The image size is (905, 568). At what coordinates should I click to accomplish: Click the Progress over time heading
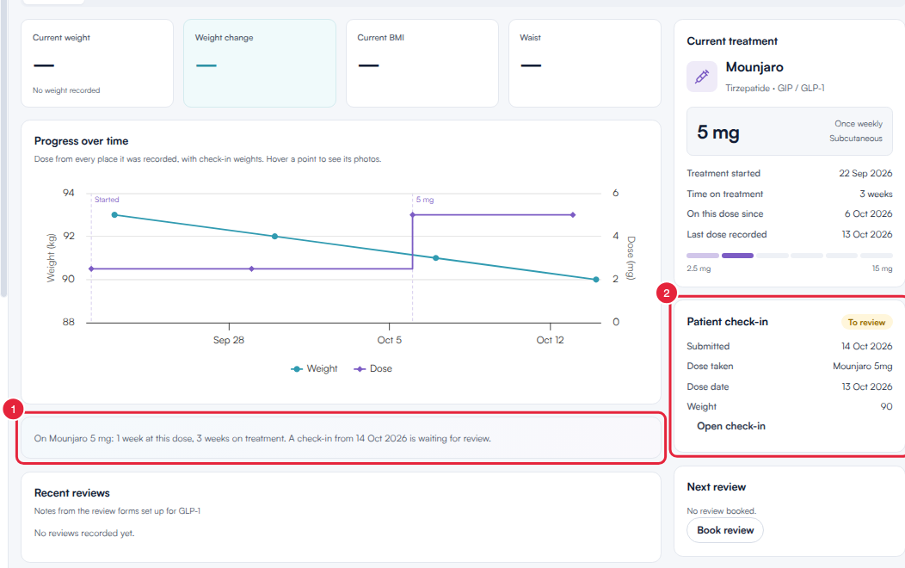[82, 141]
